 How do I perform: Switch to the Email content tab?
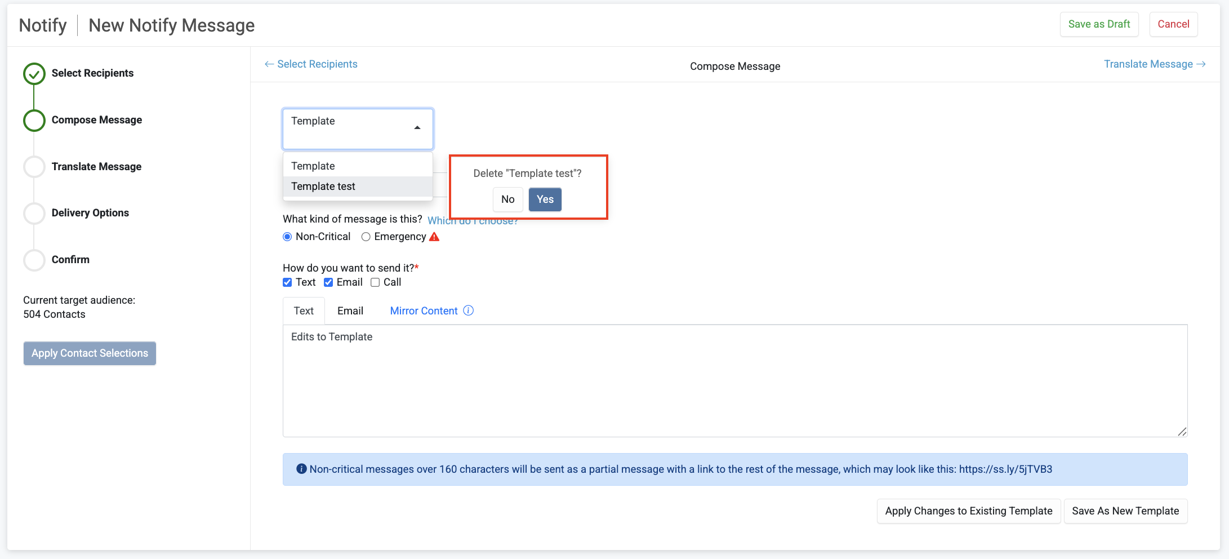click(x=350, y=311)
